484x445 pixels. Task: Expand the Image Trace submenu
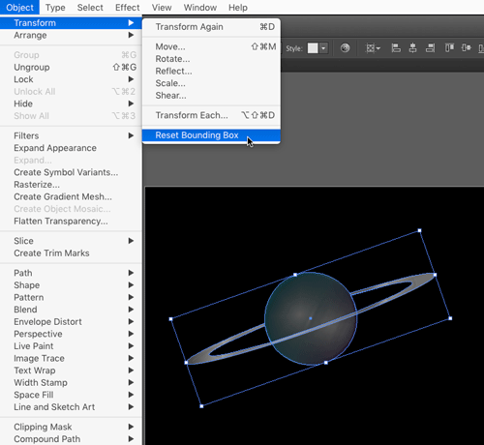coord(71,358)
